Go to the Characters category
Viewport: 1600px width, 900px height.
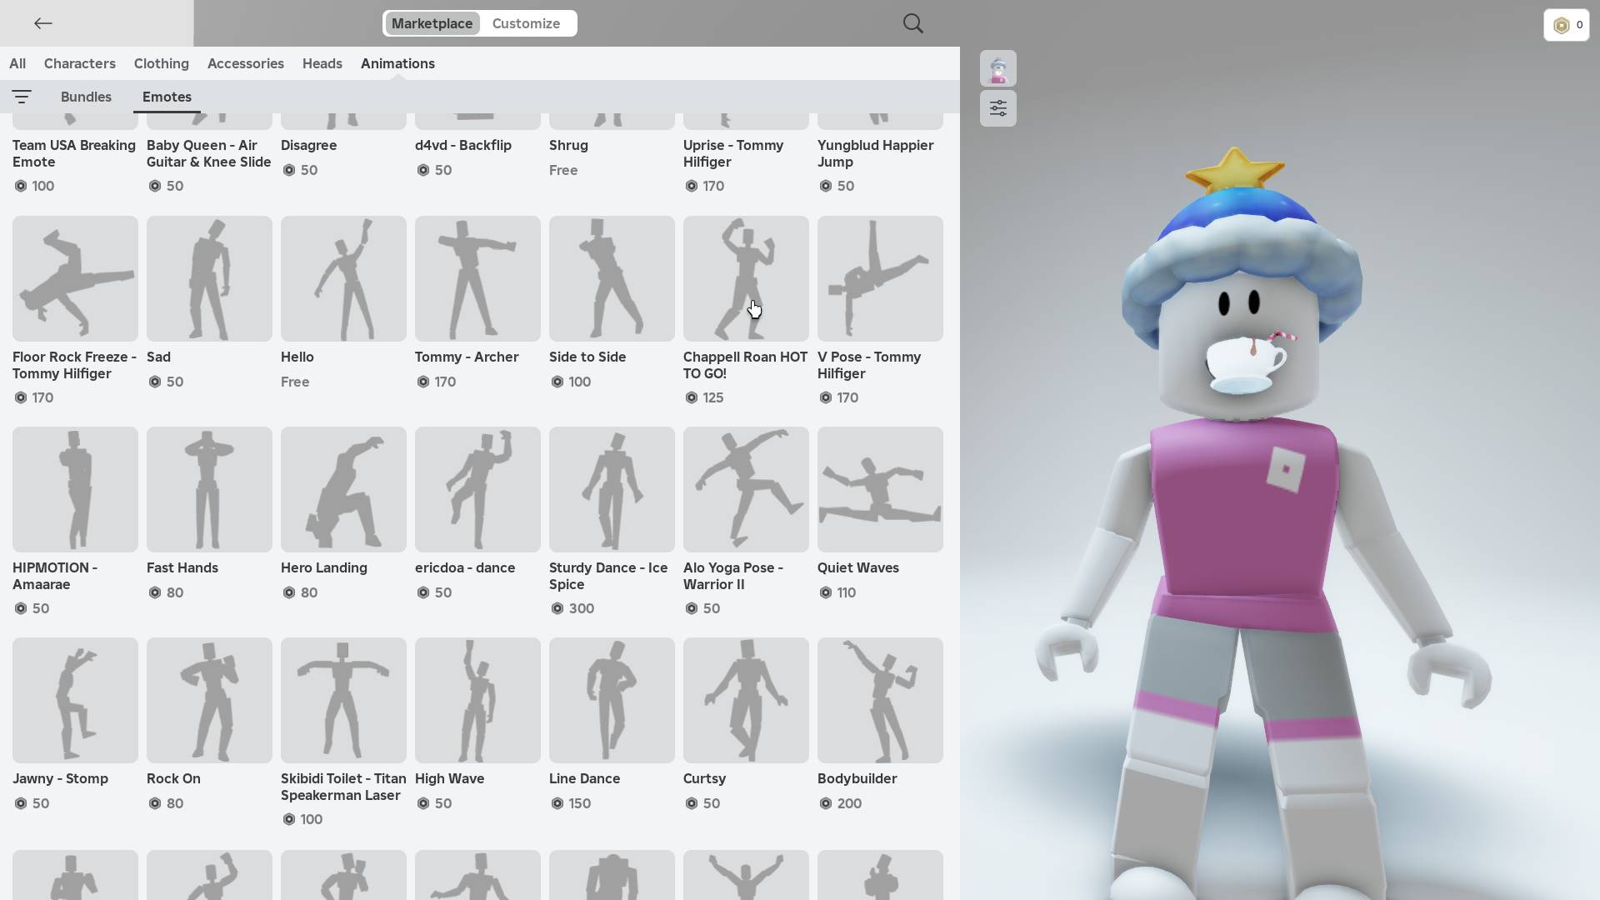79,63
